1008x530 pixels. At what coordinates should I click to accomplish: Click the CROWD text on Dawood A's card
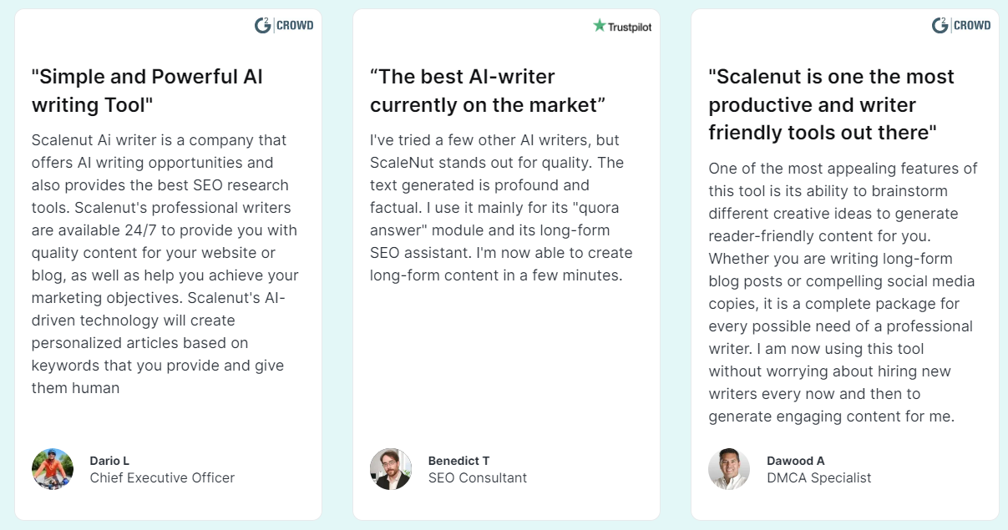(972, 26)
